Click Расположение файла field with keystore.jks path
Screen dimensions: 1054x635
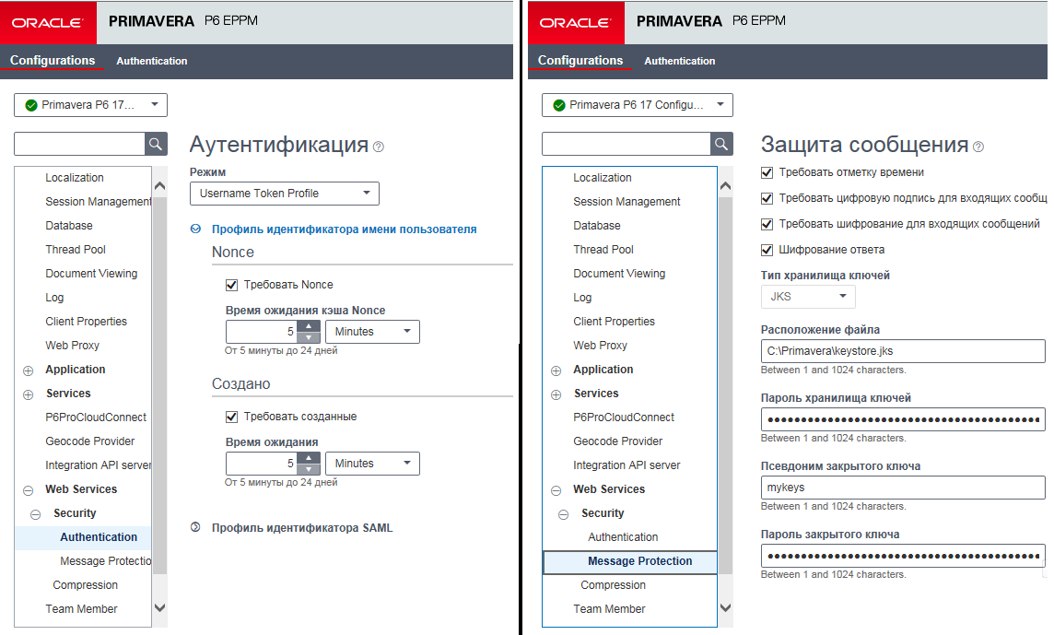[x=903, y=351]
